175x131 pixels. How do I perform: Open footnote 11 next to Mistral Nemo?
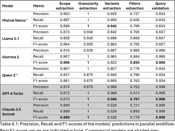click(x=27, y=19)
